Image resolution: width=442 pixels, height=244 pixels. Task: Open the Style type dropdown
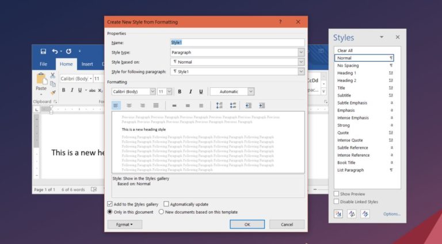coord(301,52)
